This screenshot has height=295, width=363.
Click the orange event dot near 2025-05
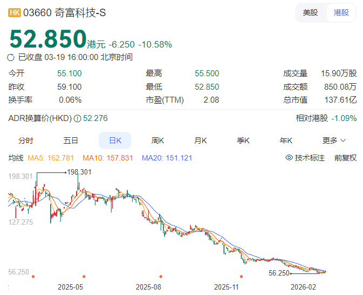pyautogui.click(x=83, y=276)
